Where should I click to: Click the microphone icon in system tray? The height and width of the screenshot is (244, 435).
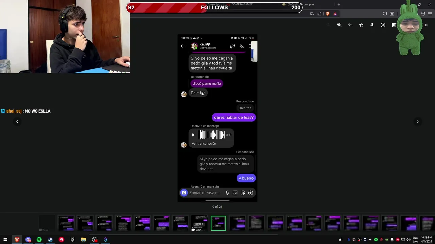(x=392, y=240)
